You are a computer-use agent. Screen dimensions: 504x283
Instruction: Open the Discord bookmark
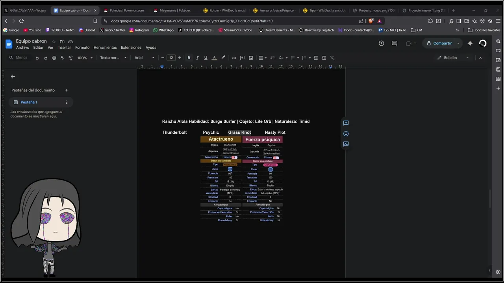[87, 30]
